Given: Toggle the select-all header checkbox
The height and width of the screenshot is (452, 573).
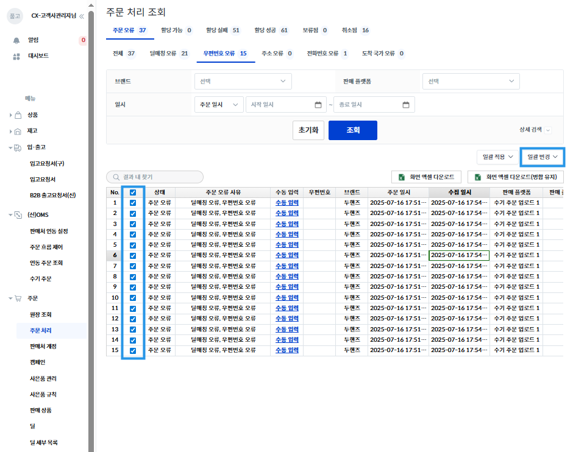Looking at the screenshot, I should tap(133, 192).
